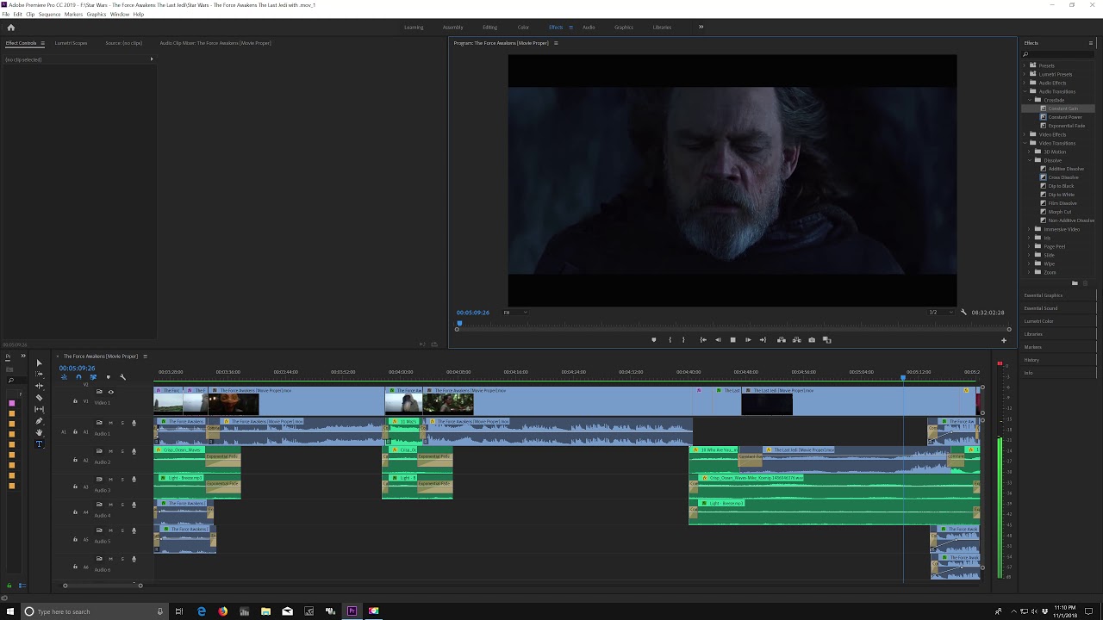Toggle insert sequences as nests
The width and height of the screenshot is (1103, 620).
pos(64,377)
